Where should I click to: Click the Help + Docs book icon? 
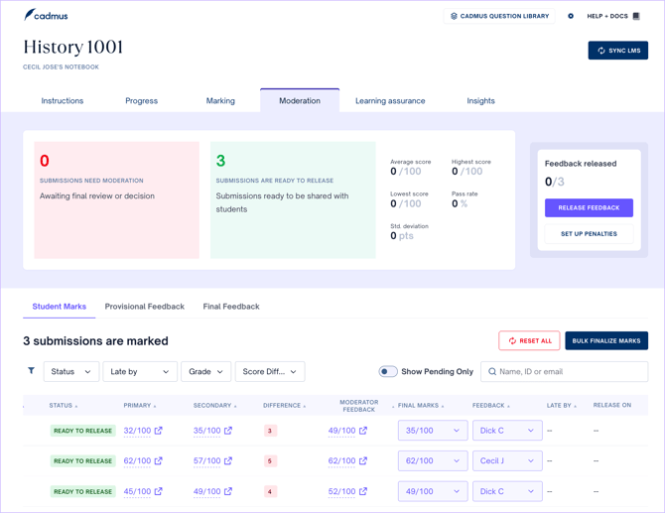pyautogui.click(x=636, y=16)
